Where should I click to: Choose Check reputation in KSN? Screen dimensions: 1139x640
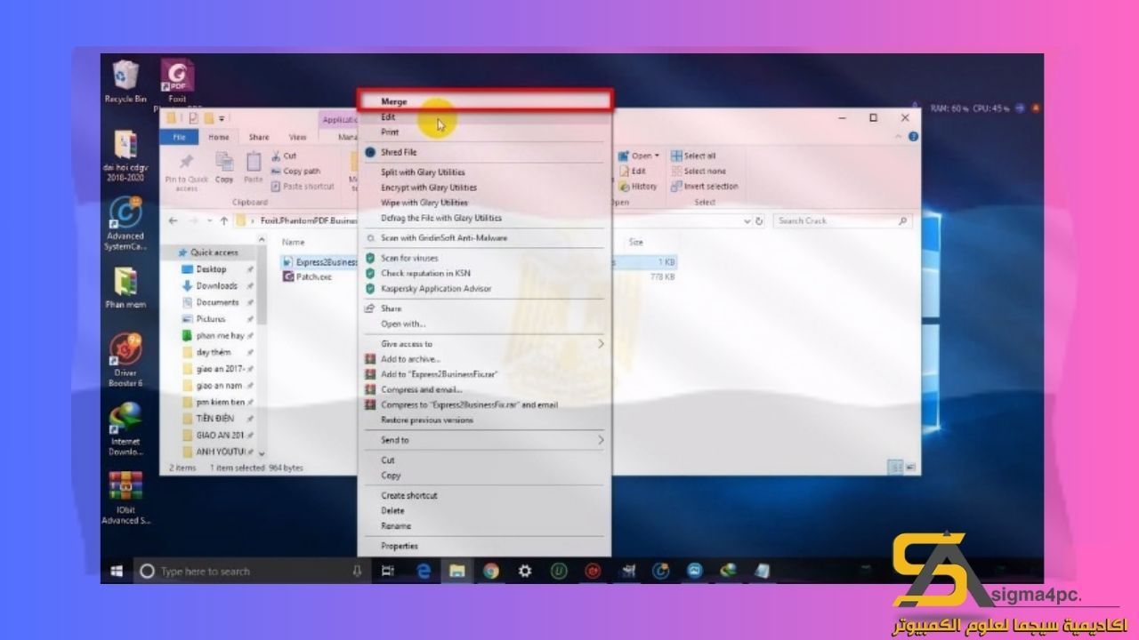484,273
